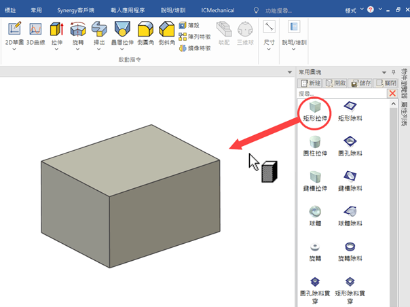
Task: Focus the 功能搜尋 search field
Action: (279, 11)
